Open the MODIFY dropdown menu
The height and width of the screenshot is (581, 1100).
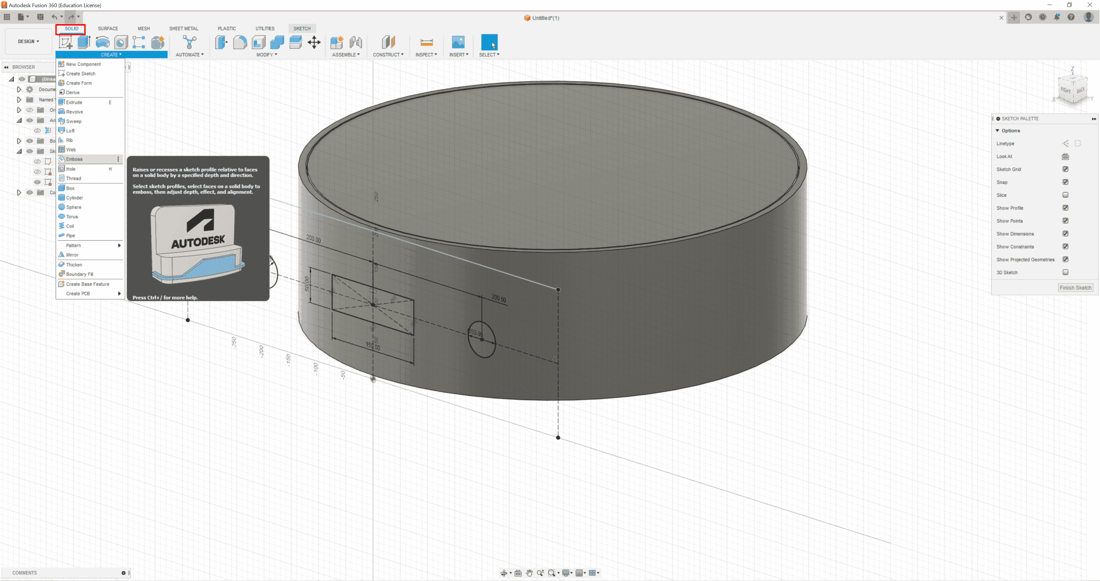pos(266,55)
